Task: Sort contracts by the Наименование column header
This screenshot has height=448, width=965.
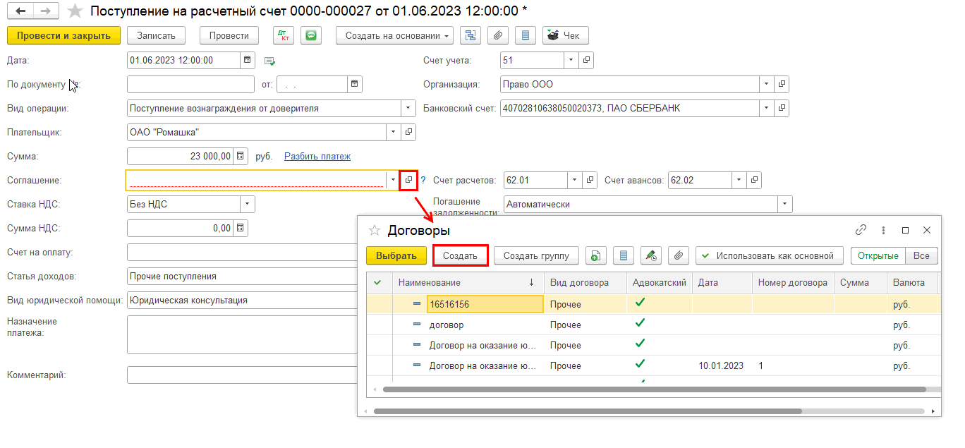Action: click(466, 283)
